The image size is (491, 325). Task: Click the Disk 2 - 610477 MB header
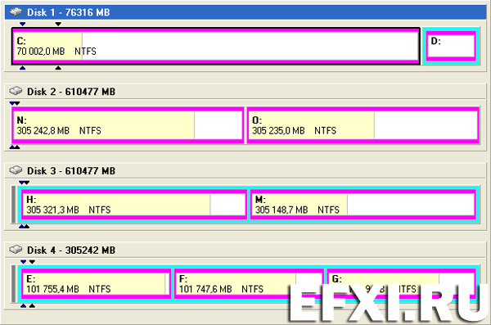(x=245, y=92)
